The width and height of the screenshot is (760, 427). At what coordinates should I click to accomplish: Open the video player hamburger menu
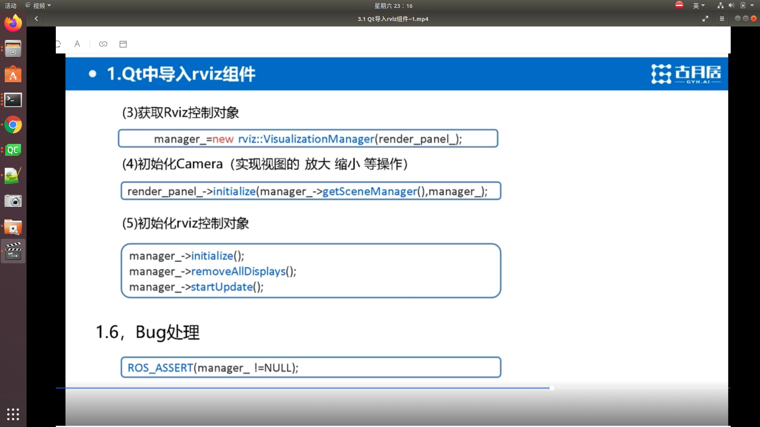(722, 19)
